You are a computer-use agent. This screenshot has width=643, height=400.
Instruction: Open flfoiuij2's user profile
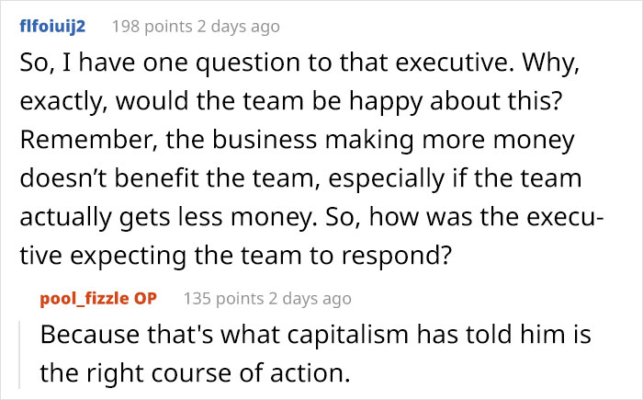52,26
